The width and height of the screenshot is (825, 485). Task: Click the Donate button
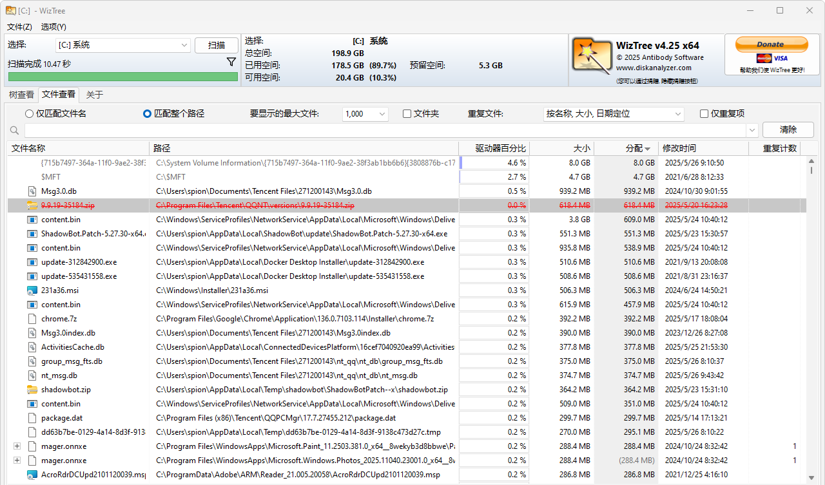pyautogui.click(x=771, y=44)
